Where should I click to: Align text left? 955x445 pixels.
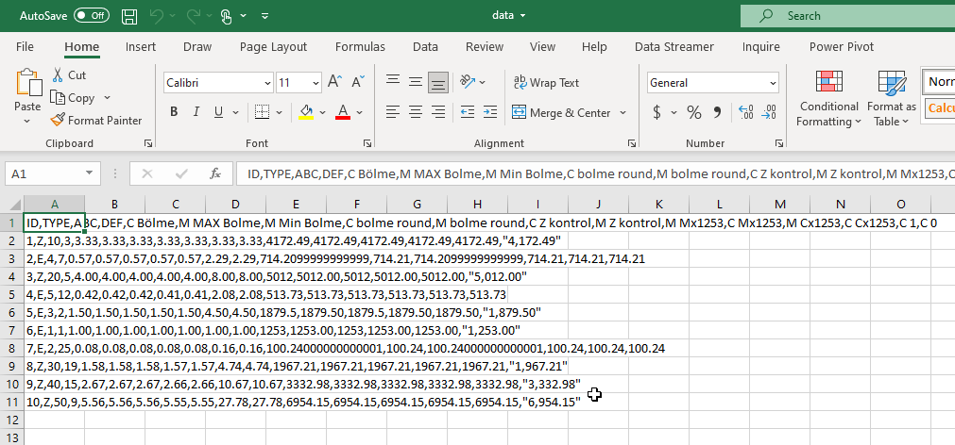[x=393, y=112]
